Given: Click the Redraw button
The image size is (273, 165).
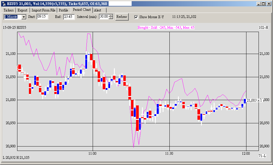Looking at the screenshot, I should (122, 17).
